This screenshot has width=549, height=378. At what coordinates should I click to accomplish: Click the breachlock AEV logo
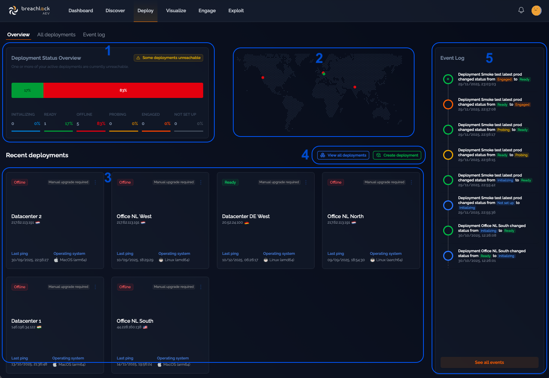(x=29, y=10)
